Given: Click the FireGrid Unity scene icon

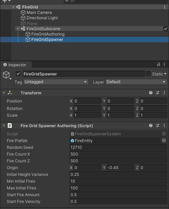Looking at the screenshot, I should [x=18, y=7].
